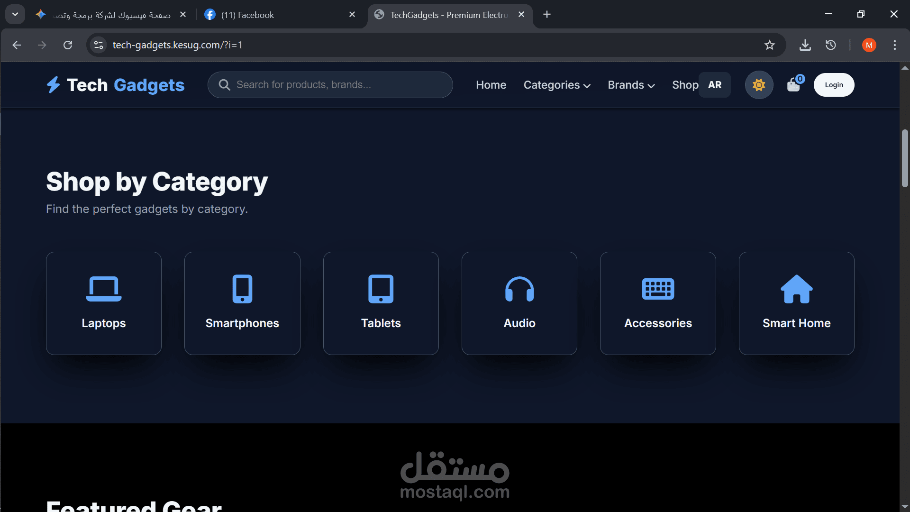
Task: Open the Smart Home category
Action: (x=796, y=303)
